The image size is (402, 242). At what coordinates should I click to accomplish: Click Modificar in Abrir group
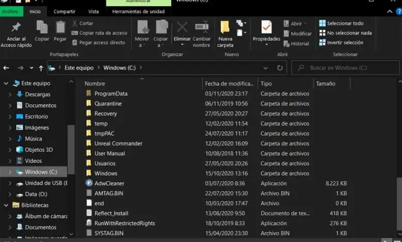297,33
